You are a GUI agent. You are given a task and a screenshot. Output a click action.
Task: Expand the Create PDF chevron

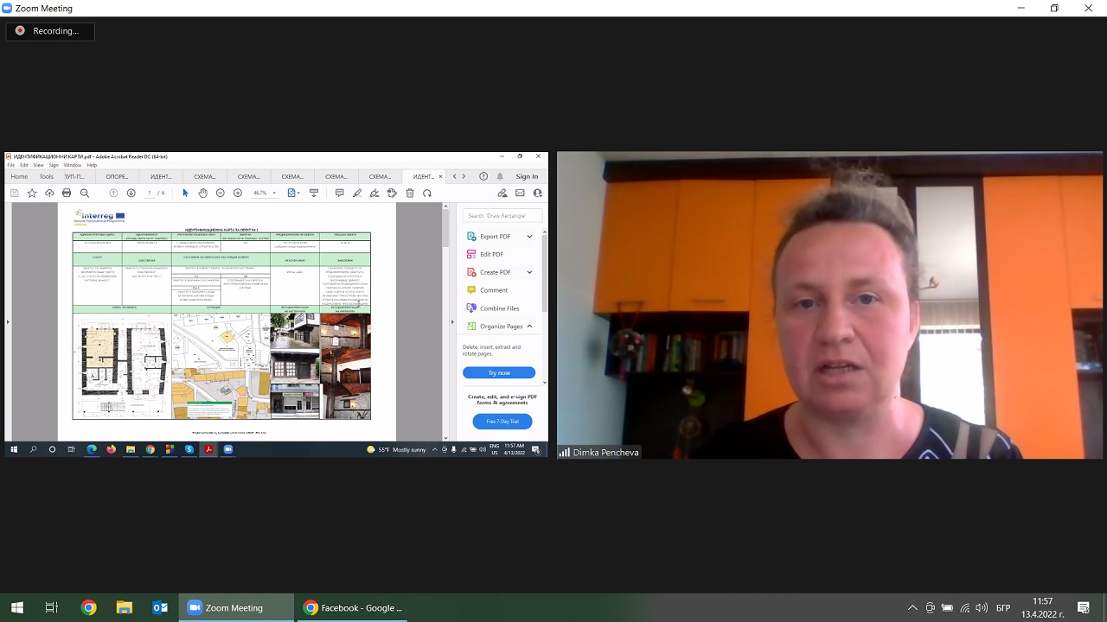tap(529, 272)
